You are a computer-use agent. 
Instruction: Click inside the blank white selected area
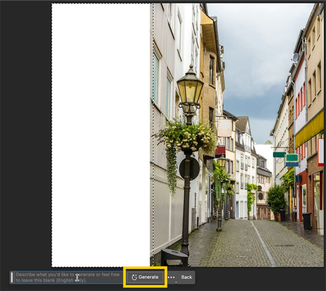(x=101, y=135)
